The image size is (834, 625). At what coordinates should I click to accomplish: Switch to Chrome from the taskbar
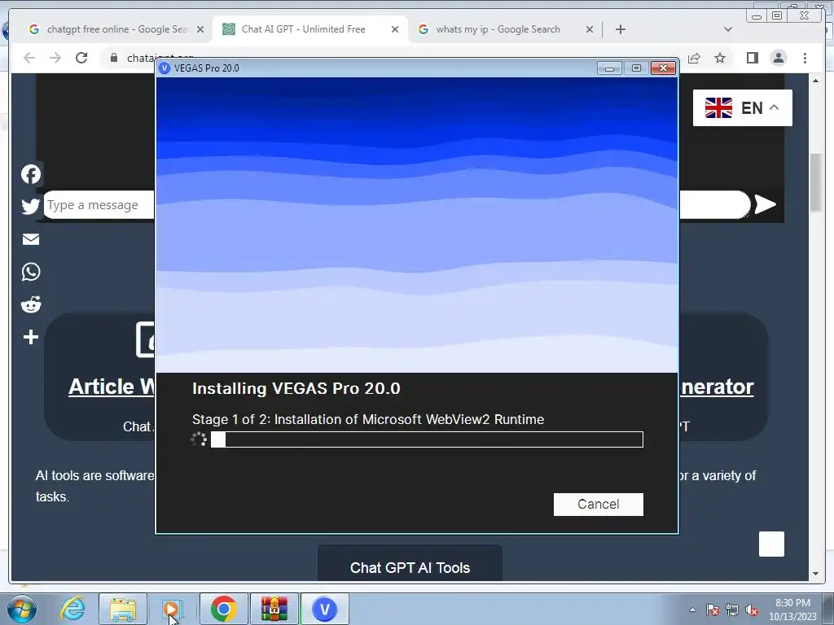pyautogui.click(x=224, y=609)
